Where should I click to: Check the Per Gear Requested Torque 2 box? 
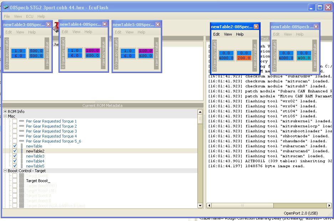[15, 126]
